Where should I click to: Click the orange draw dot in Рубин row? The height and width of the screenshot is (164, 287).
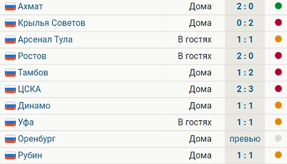(278, 155)
